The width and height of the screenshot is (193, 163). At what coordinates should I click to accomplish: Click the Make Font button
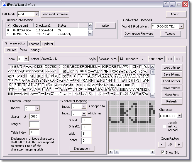[172, 95]
